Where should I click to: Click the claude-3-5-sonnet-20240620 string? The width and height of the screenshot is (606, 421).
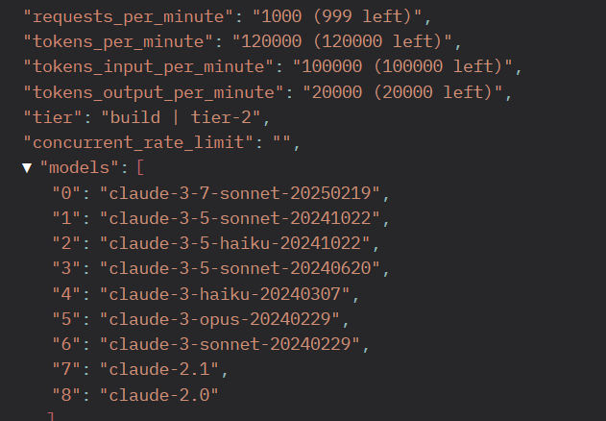(240, 268)
